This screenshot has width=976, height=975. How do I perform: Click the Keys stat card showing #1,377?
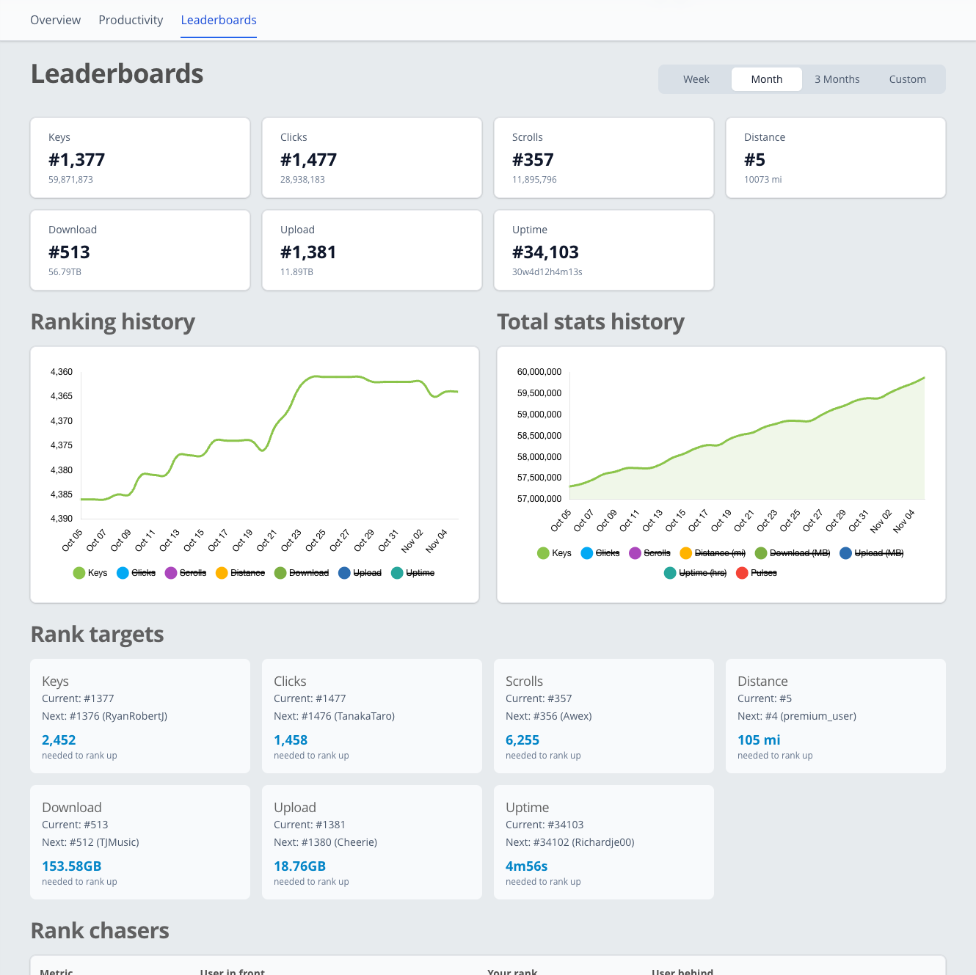pos(139,158)
